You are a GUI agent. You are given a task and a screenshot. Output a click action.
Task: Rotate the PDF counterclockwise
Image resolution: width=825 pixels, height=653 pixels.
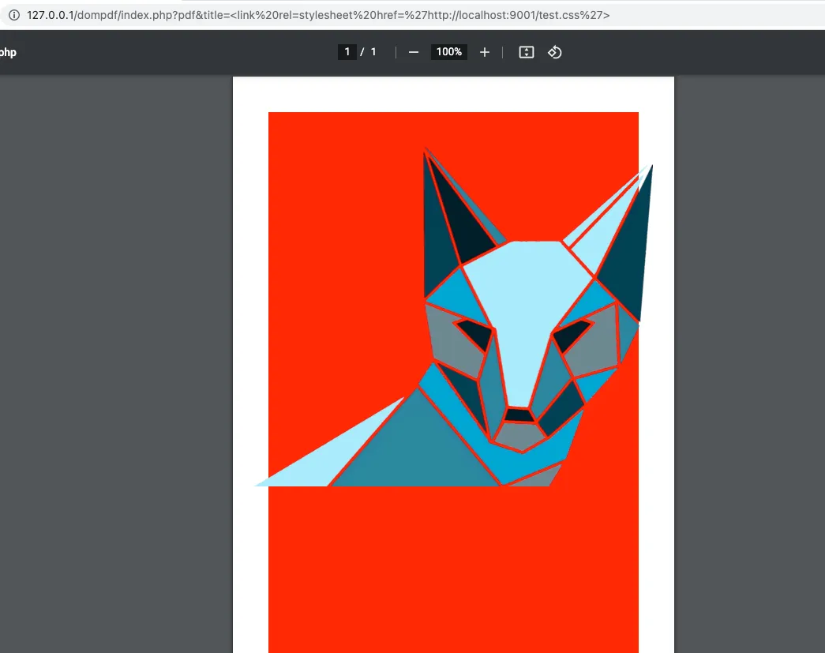555,52
